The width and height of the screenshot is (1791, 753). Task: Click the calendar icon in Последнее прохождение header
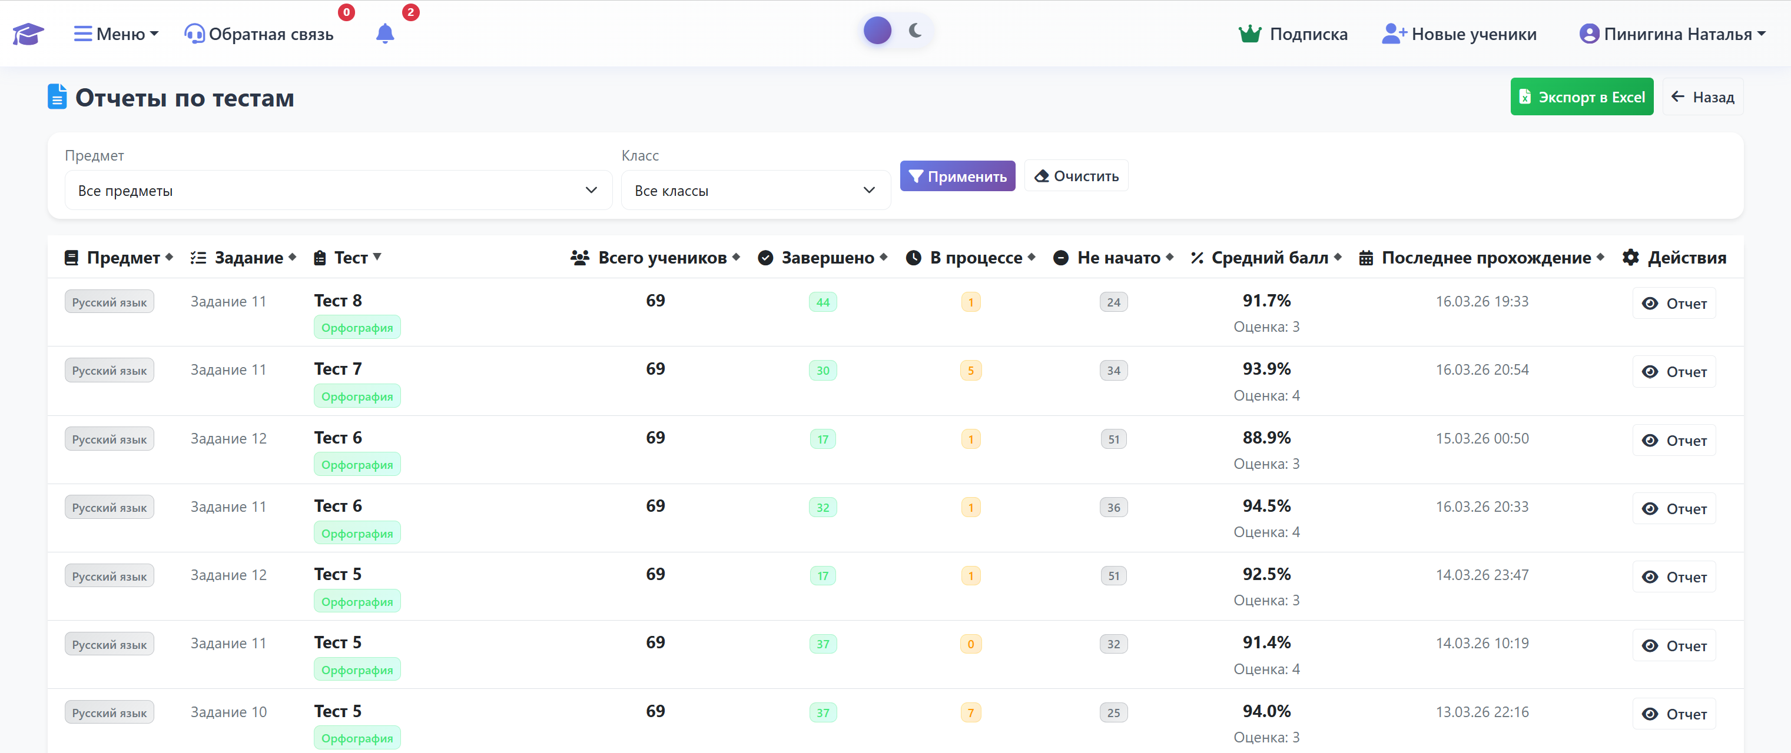pyautogui.click(x=1365, y=258)
